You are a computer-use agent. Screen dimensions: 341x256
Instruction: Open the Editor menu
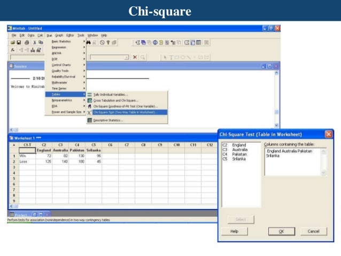[x=70, y=35]
